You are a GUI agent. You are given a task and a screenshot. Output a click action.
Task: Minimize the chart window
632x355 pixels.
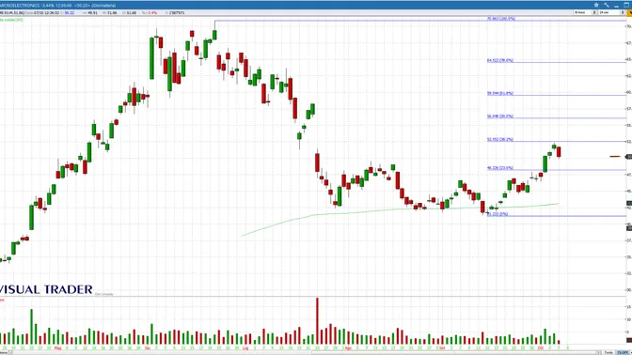tap(616, 6)
